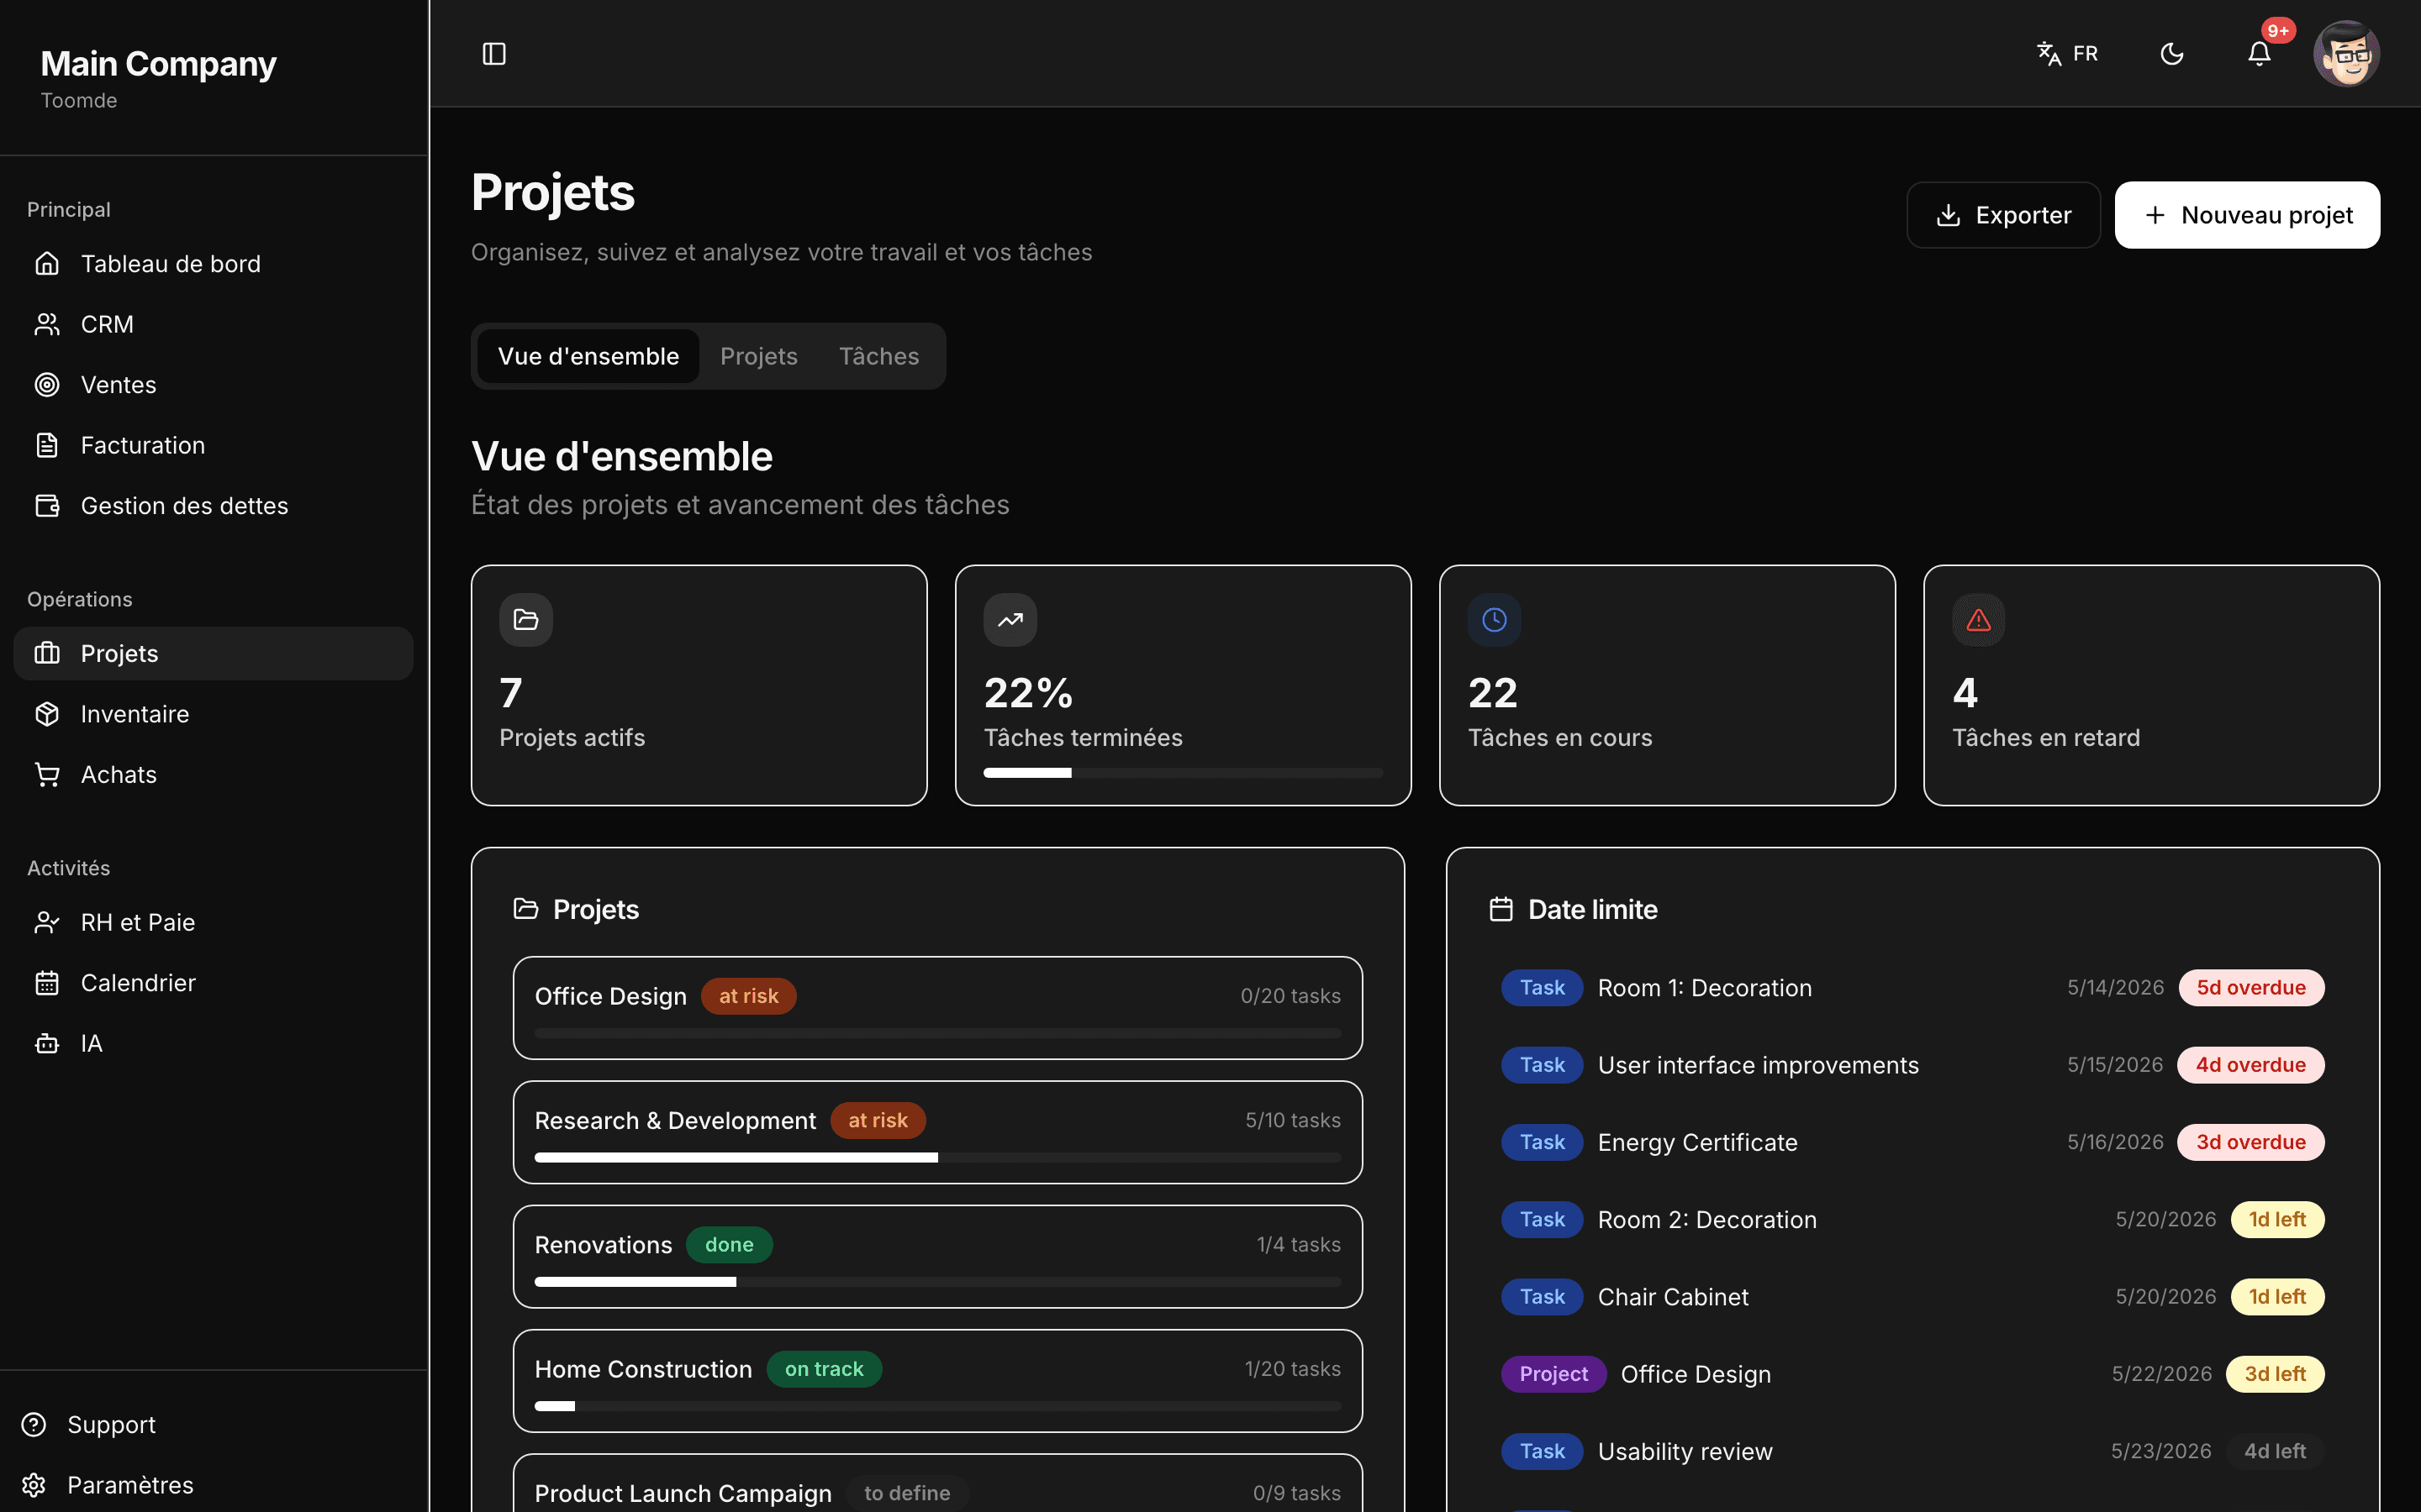Click the CRM people icon

tap(47, 324)
